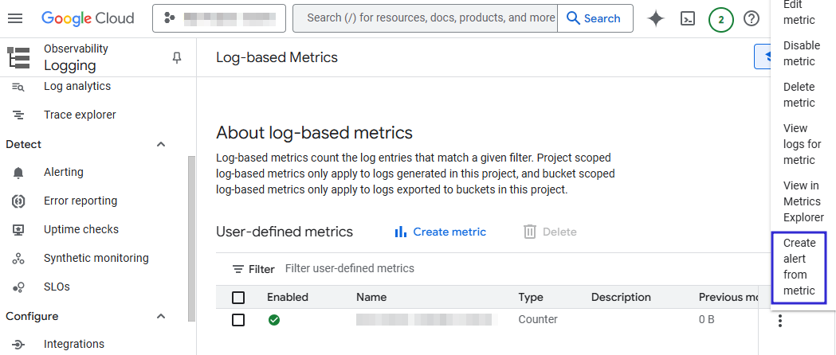This screenshot has height=355, width=836.
Task: Click the Log analytics sidebar icon
Action: point(18,86)
